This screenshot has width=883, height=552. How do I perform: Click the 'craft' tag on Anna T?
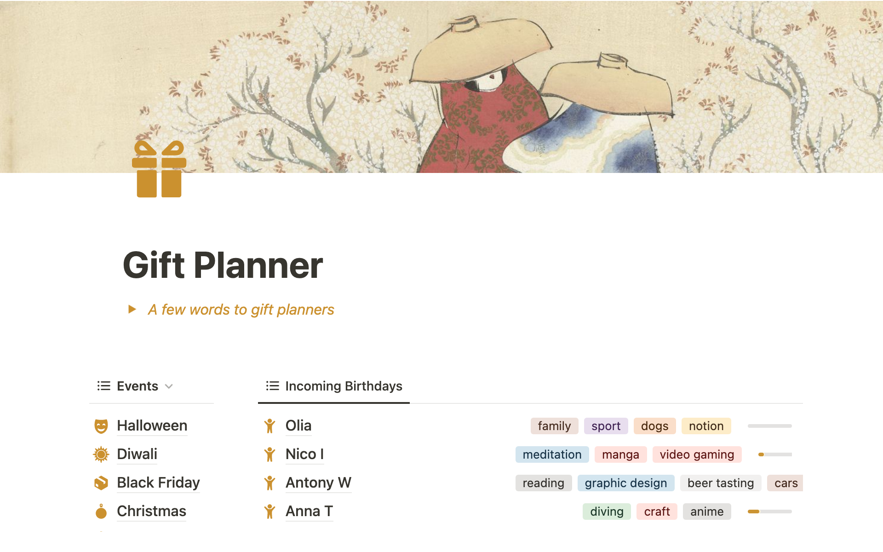pos(657,512)
